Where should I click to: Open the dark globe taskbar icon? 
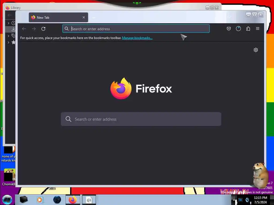click(57, 200)
